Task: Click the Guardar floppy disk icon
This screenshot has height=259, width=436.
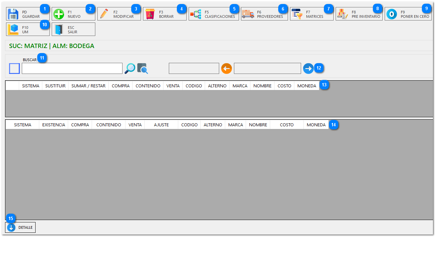Action: tap(13, 14)
